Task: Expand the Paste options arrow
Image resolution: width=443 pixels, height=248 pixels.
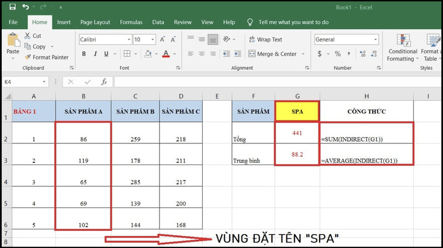Action: [x=13, y=58]
